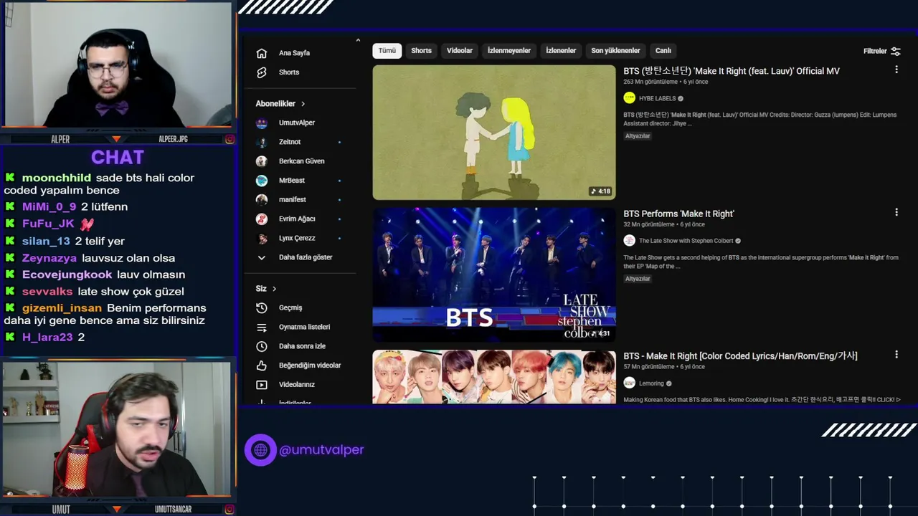Open Daha sonra izle sidebar entry
Viewport: 918px width, 516px height.
[x=299, y=346]
